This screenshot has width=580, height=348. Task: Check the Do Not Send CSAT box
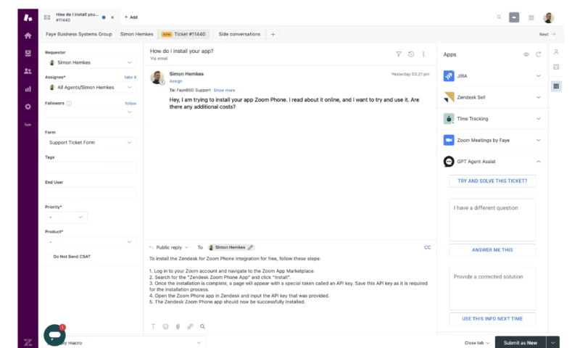tap(48, 256)
